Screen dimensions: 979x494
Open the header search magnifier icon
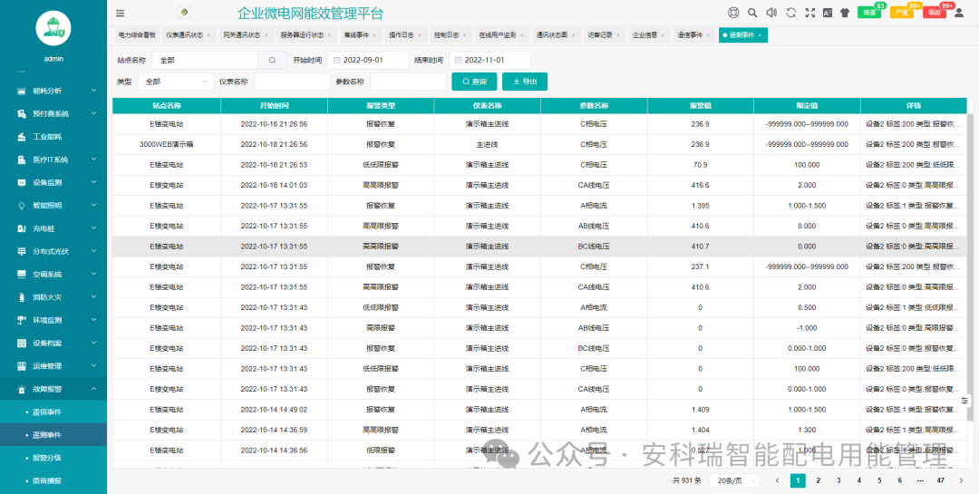tap(752, 13)
